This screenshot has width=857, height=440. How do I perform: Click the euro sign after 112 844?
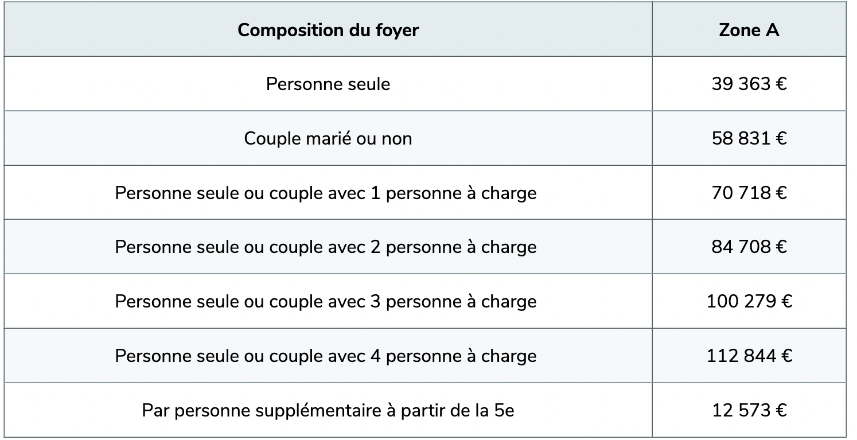click(786, 356)
